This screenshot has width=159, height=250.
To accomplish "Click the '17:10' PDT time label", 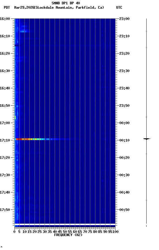I will (x=5, y=140).
